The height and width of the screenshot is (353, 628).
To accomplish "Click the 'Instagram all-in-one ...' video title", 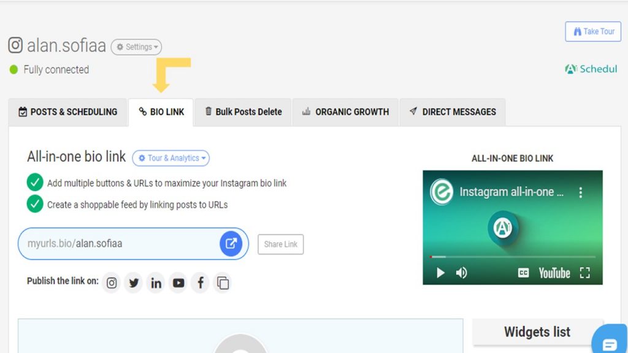I will point(511,192).
